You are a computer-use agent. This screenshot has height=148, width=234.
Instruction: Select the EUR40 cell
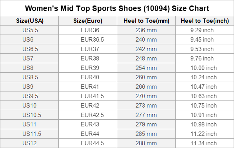click(x=88, y=77)
